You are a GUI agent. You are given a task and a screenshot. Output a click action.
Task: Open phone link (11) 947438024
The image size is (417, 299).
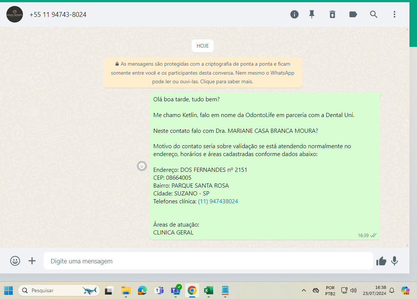click(218, 201)
